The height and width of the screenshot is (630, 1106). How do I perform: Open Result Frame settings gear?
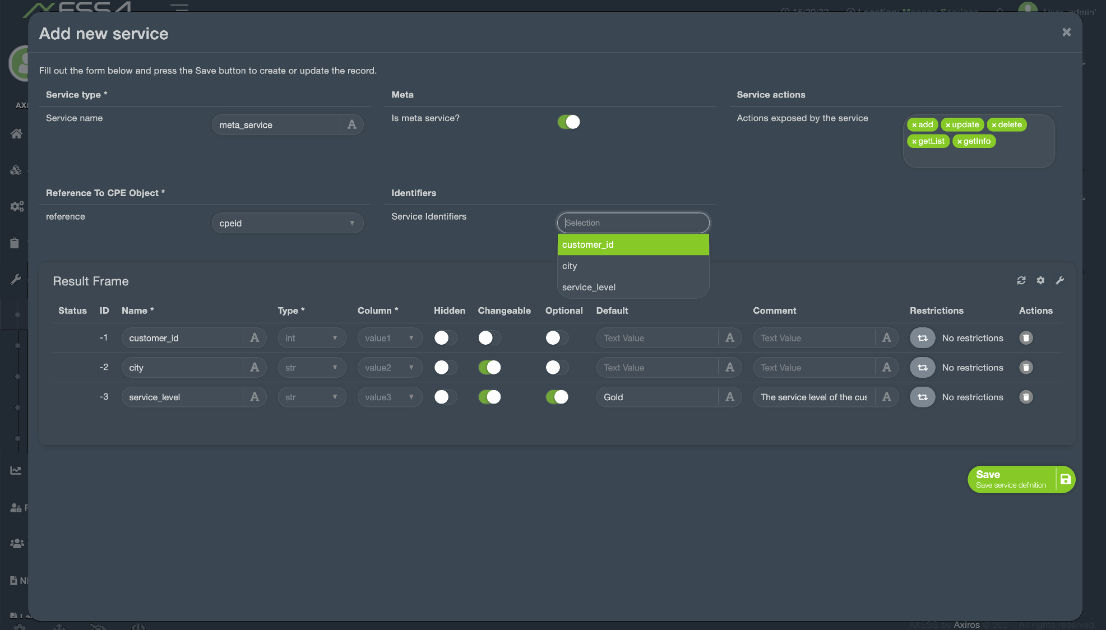pyautogui.click(x=1040, y=280)
